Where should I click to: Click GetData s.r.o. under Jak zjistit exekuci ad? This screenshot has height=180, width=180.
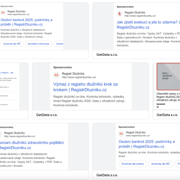107,54
